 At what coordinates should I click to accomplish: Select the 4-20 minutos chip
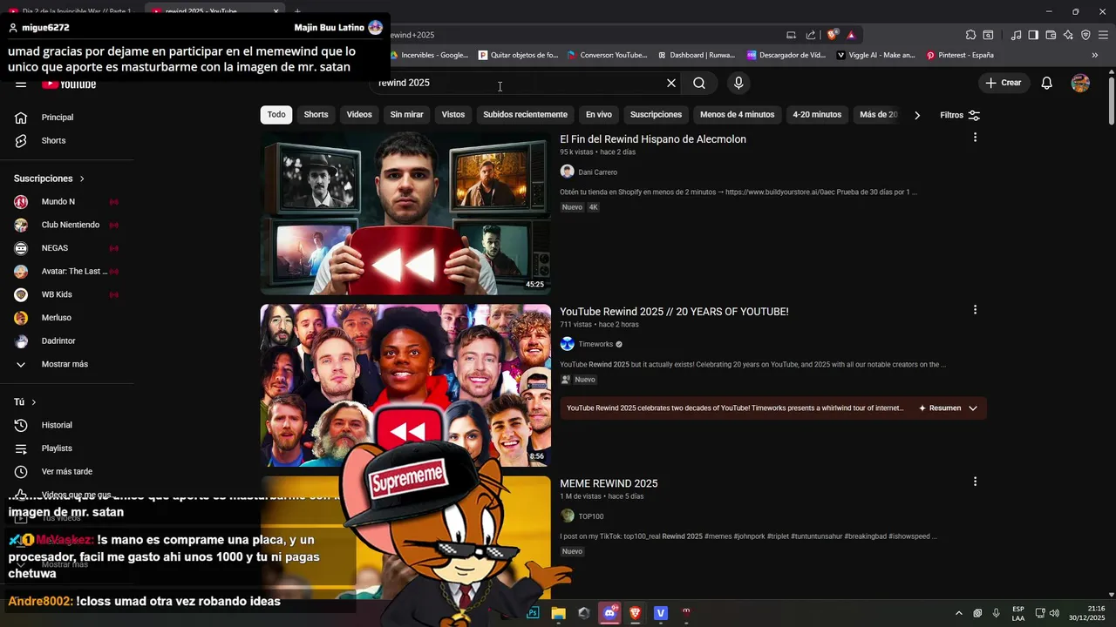click(x=817, y=115)
